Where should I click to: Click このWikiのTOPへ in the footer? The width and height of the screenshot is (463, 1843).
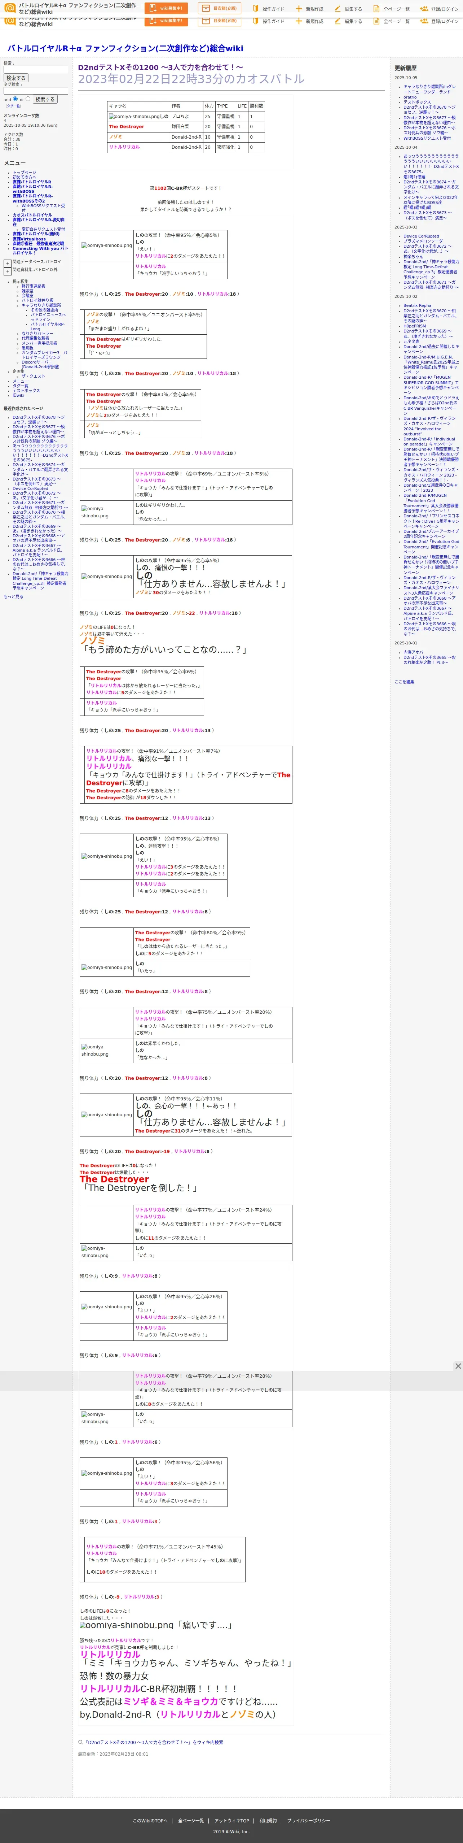tap(150, 1821)
